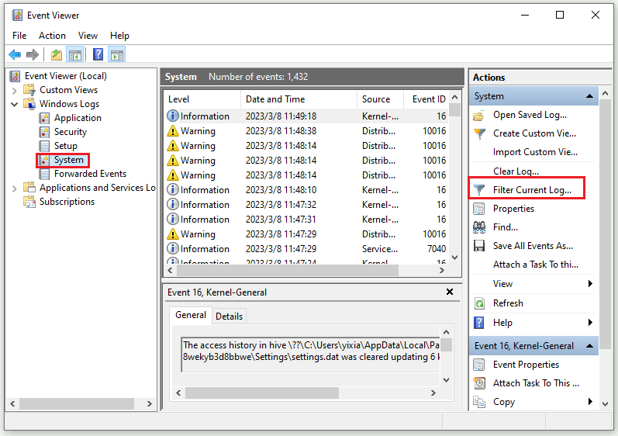This screenshot has width=618, height=436.
Task: Click the Create Custom View funnel icon
Action: pos(479,133)
